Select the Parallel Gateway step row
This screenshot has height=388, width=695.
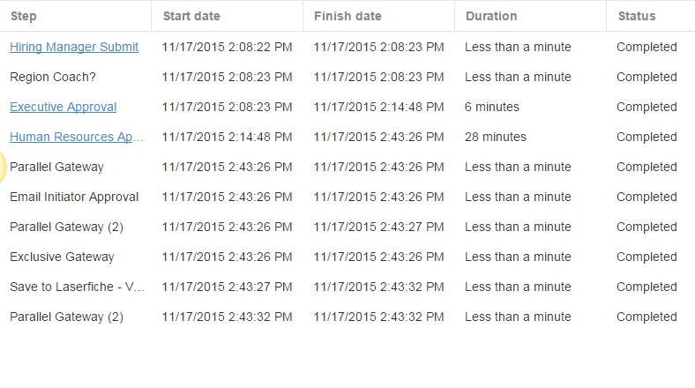coord(347,167)
